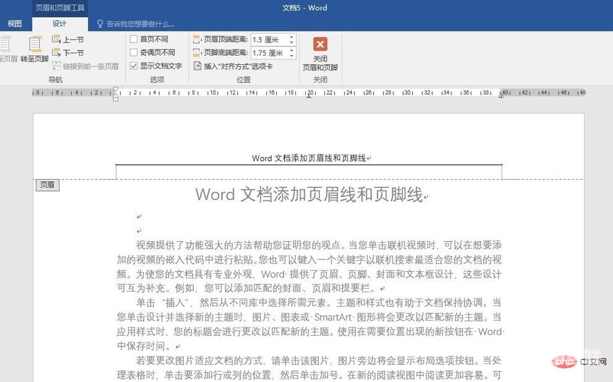This screenshot has width=613, height=382.
Task: Select the 设计 ribbon tab
Action: coord(59,24)
